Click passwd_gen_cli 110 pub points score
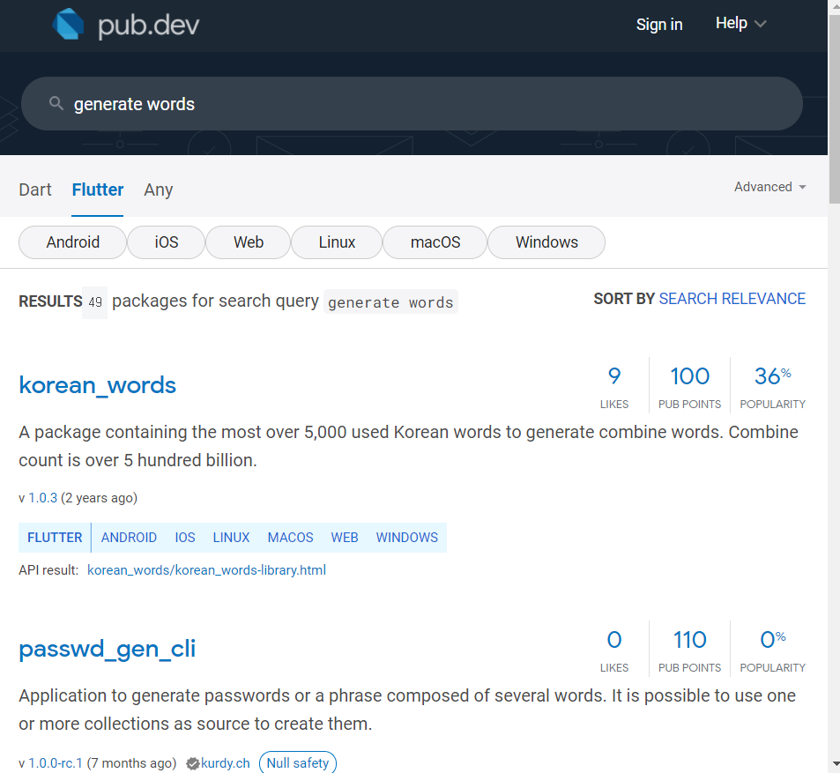The height and width of the screenshot is (773, 840). click(x=689, y=650)
